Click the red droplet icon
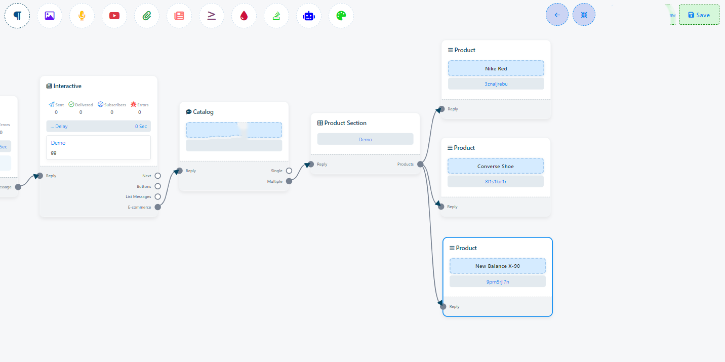This screenshot has width=725, height=362. pos(244,15)
